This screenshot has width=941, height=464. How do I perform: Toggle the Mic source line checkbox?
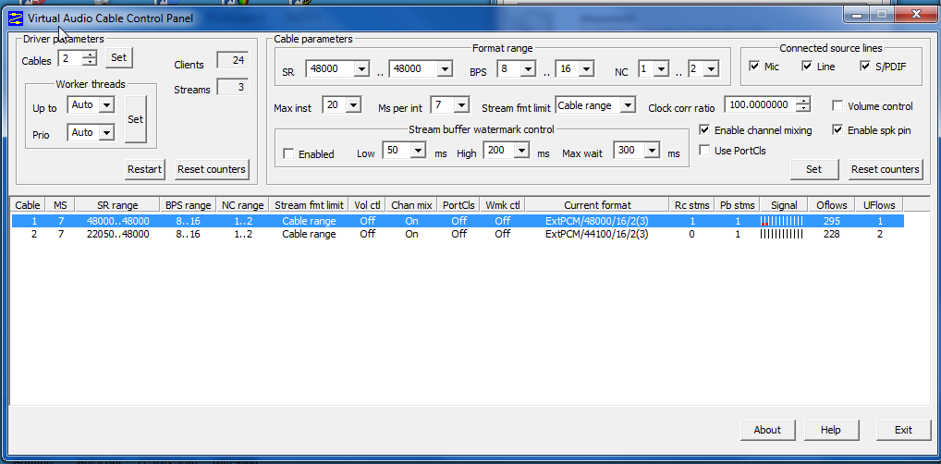tap(754, 66)
